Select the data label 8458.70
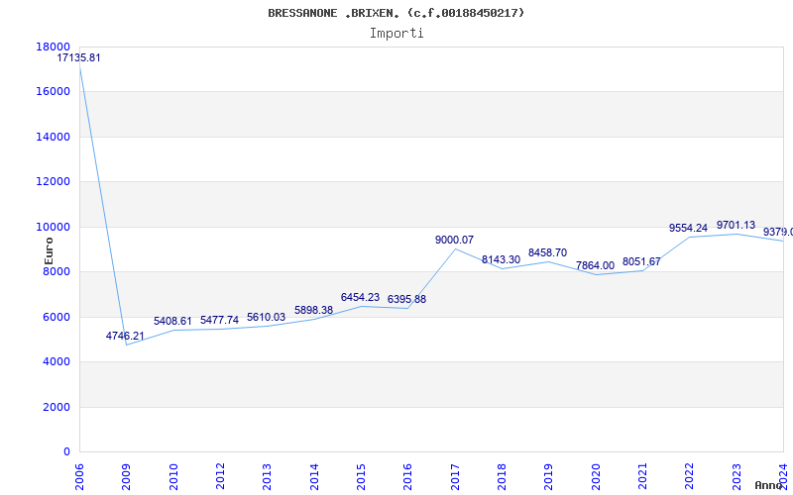793x495 pixels. (548, 252)
